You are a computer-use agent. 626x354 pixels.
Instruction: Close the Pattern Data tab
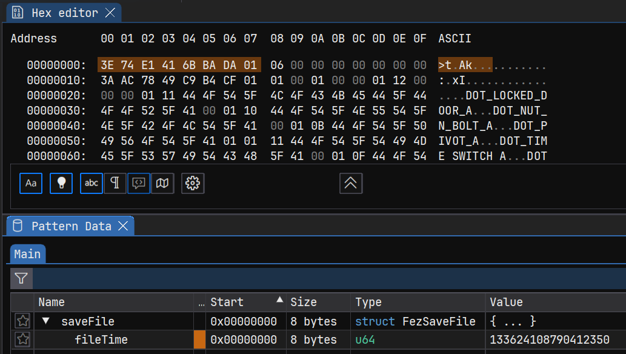[x=124, y=226]
